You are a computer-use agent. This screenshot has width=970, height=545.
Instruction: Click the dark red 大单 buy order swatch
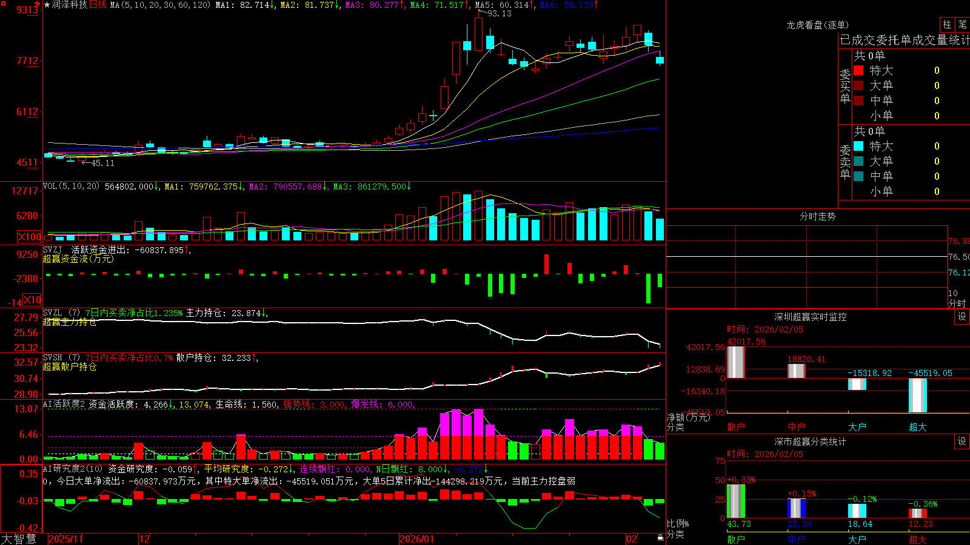point(858,85)
